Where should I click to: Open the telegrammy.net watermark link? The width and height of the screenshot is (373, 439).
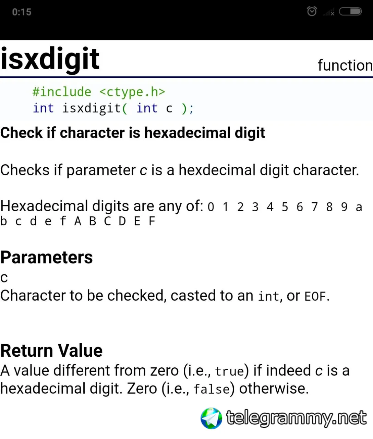tap(297, 418)
